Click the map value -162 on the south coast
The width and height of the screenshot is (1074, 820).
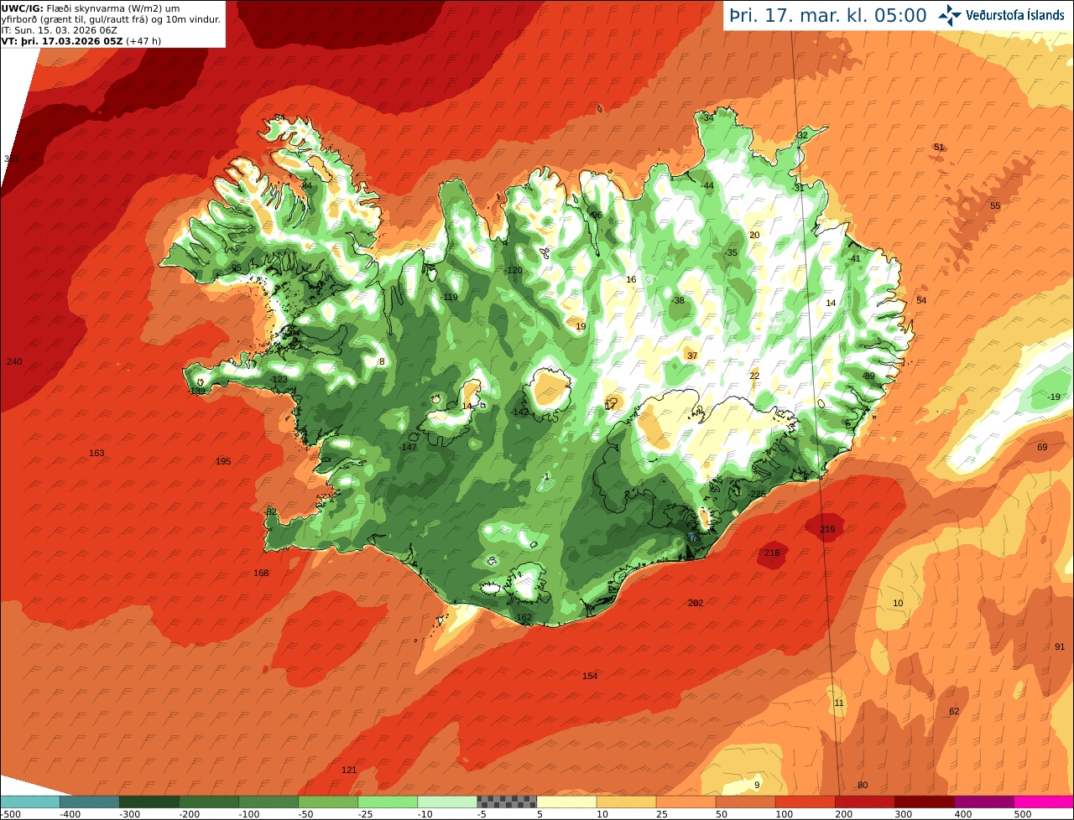point(523,617)
